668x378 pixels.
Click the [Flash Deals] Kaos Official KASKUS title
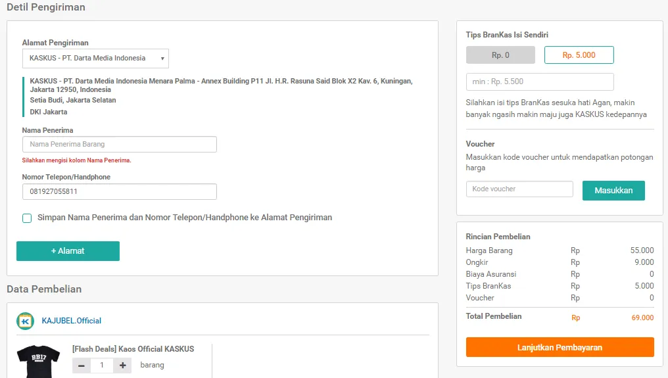click(133, 349)
